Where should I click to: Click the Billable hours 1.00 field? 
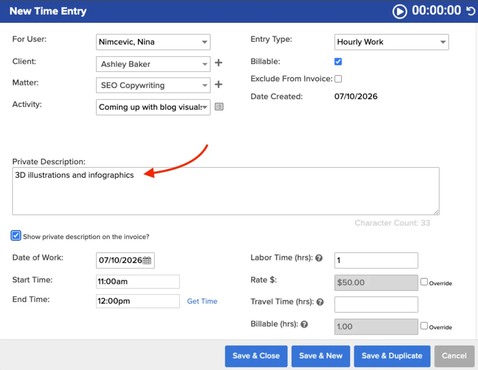376,327
